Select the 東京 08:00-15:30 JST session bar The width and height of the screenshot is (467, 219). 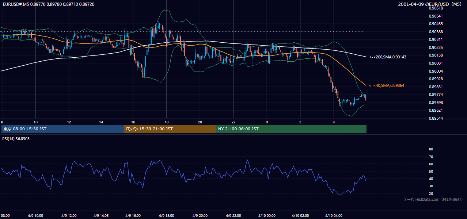[x=63, y=129]
